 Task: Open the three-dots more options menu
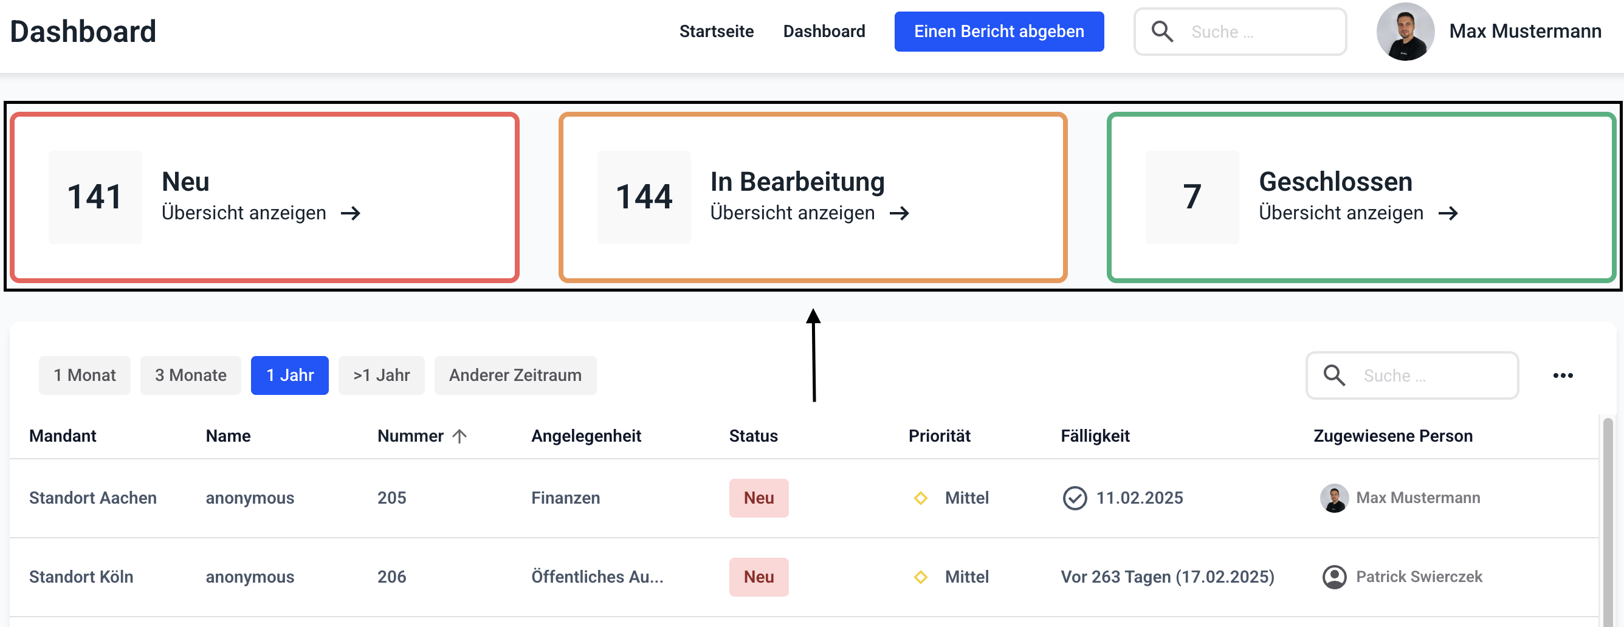[1562, 375]
